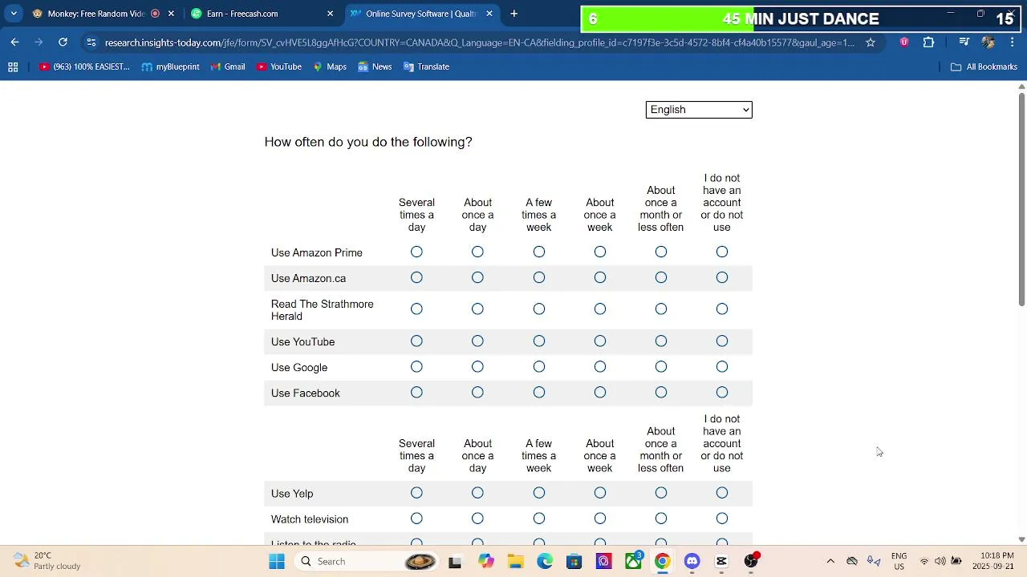Open CapCut from the taskbar
The width and height of the screenshot is (1027, 577).
point(721,562)
